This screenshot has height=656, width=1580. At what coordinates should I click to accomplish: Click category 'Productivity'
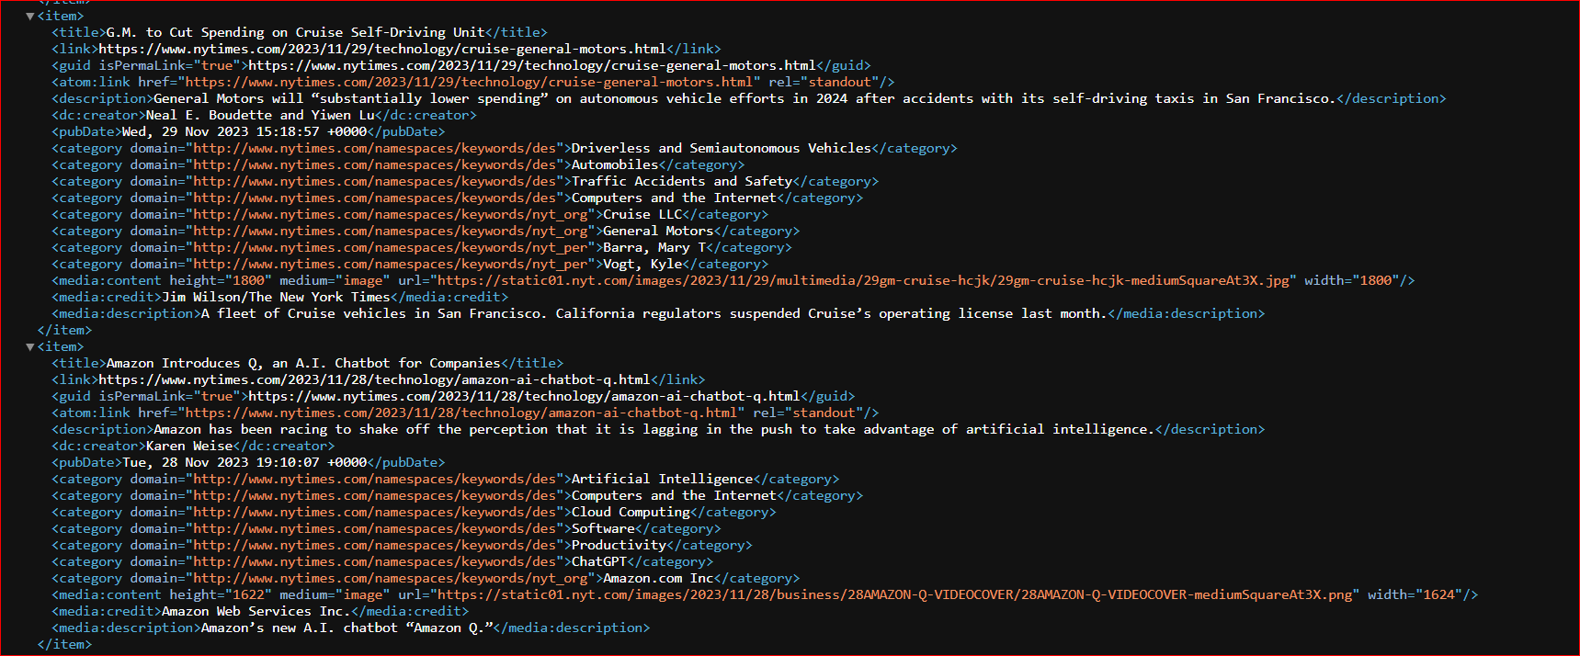click(619, 545)
